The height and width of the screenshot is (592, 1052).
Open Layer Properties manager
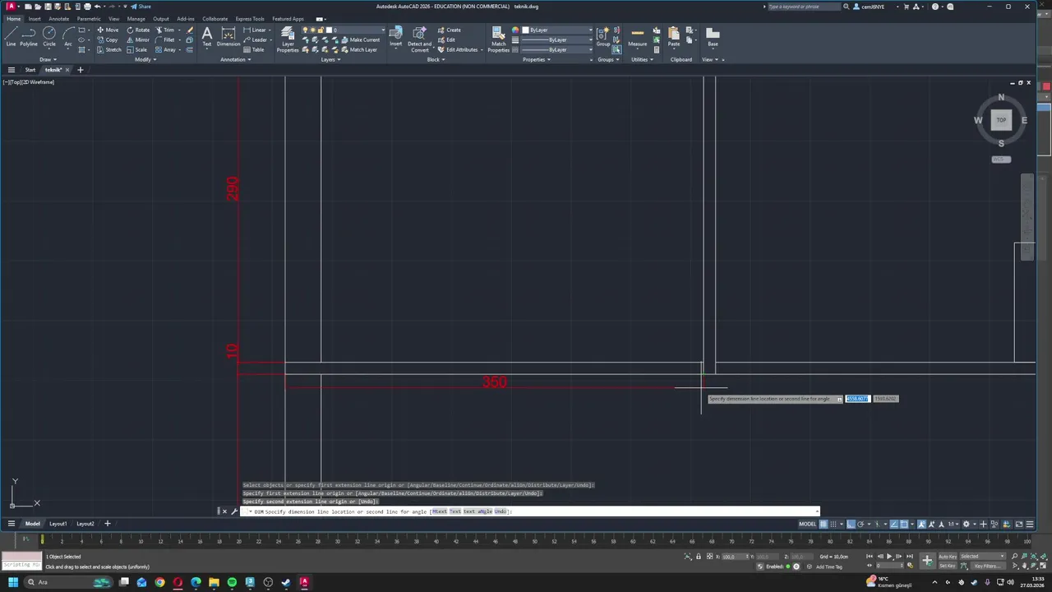coord(288,39)
